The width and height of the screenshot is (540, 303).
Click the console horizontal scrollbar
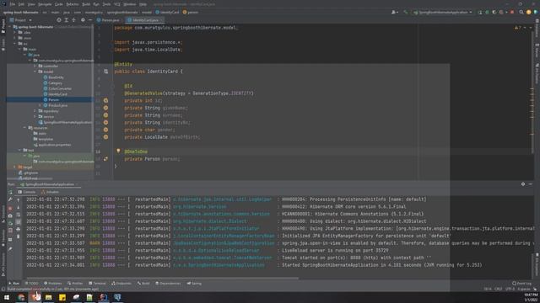click(x=162, y=279)
